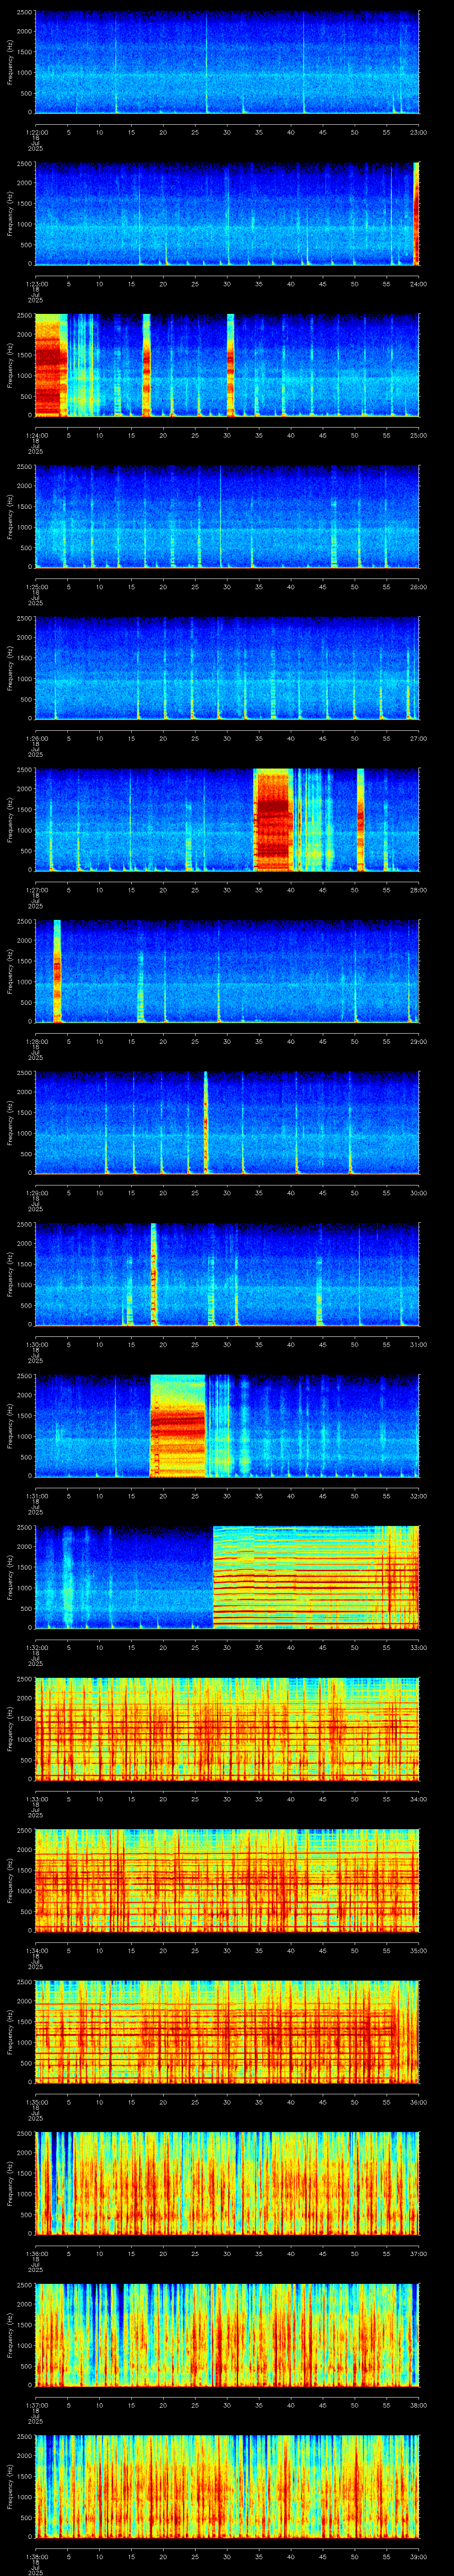The image size is (454, 2576).
Task: Click the 34:00 end time label
Action: (419, 1799)
